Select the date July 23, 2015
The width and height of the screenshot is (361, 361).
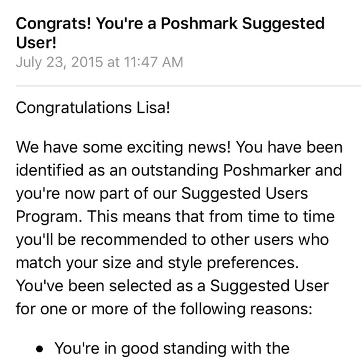tap(59, 62)
